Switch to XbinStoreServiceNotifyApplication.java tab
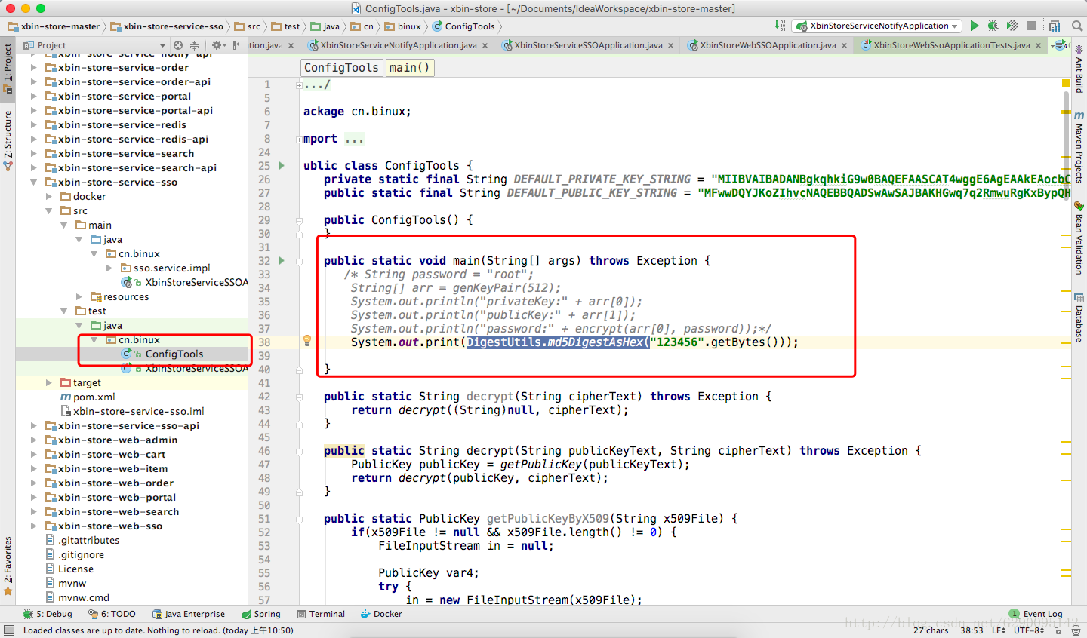 click(x=398, y=45)
